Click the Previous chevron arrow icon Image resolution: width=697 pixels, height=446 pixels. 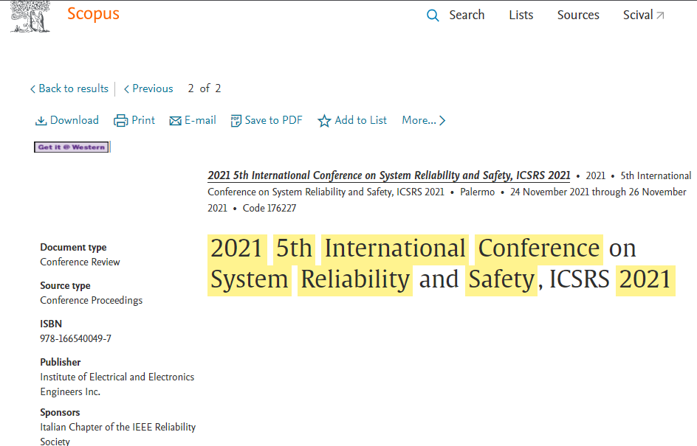coord(126,89)
